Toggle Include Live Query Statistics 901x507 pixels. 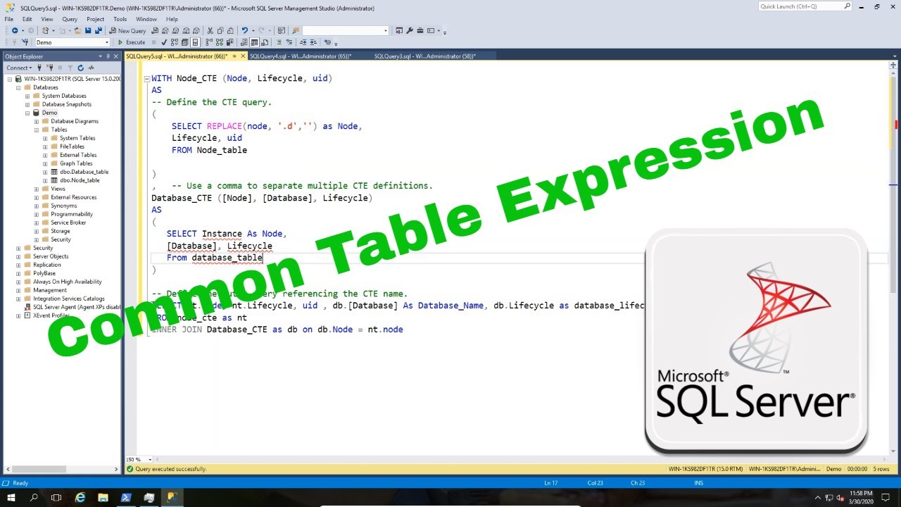point(220,42)
